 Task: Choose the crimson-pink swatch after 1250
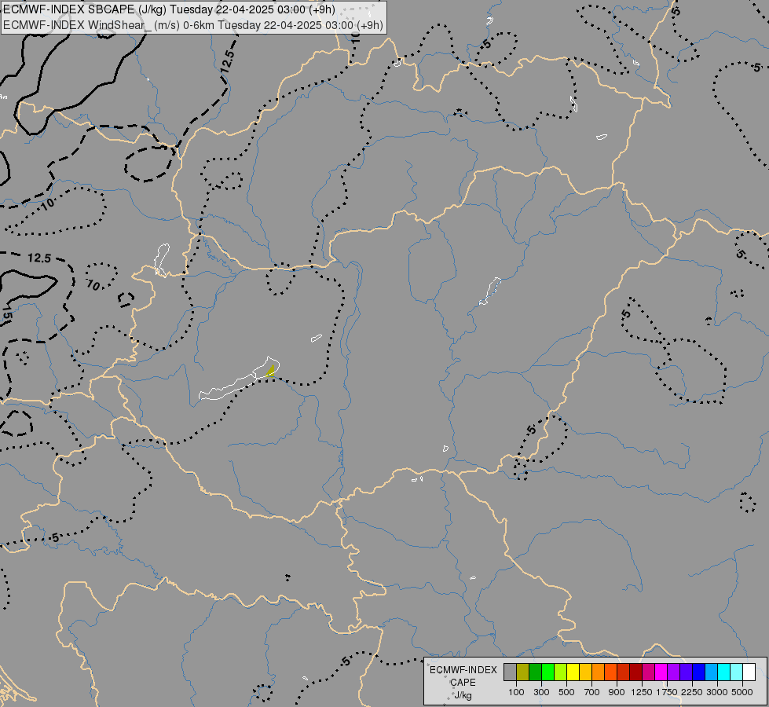(648, 672)
